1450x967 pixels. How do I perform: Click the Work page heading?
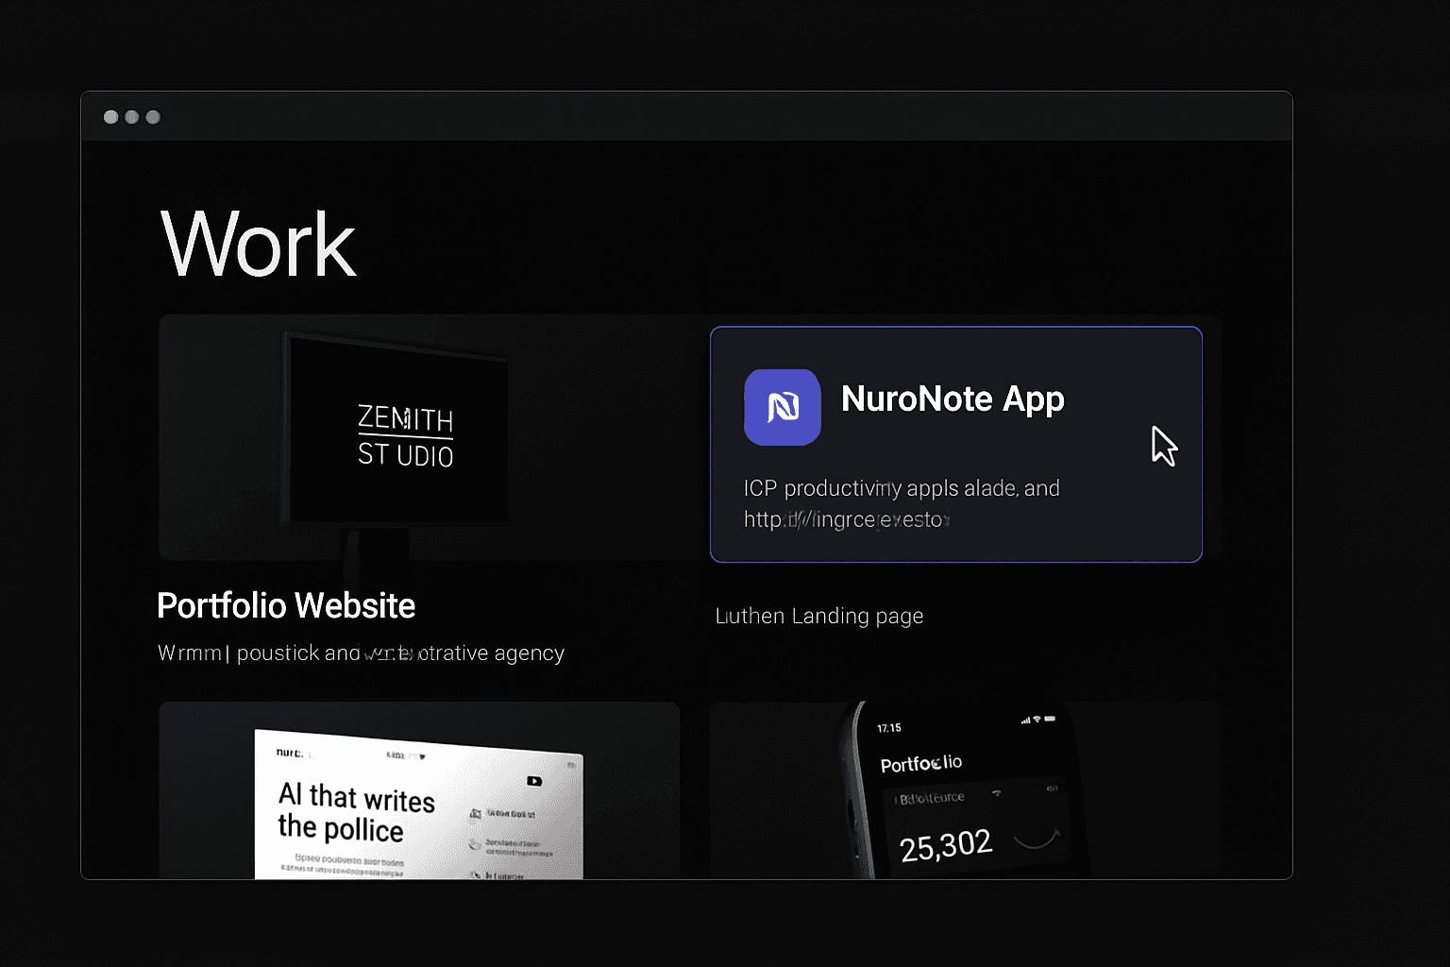pos(259,245)
